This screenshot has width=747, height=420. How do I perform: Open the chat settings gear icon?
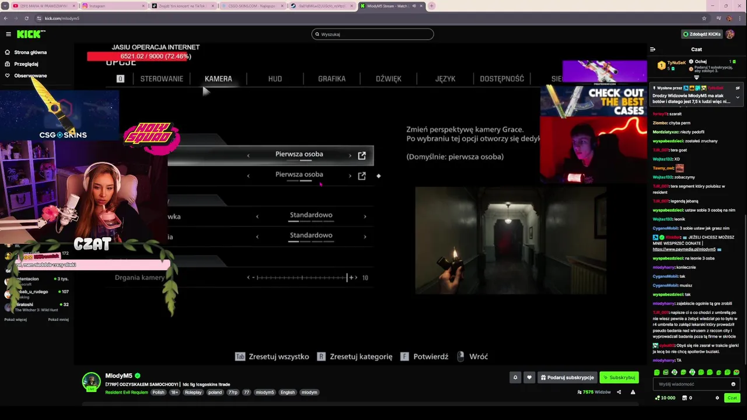[717, 398]
